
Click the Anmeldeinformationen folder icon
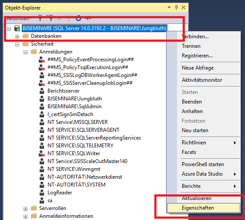point(34,216)
